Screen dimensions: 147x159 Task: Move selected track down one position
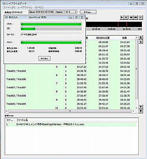click(x=141, y=107)
